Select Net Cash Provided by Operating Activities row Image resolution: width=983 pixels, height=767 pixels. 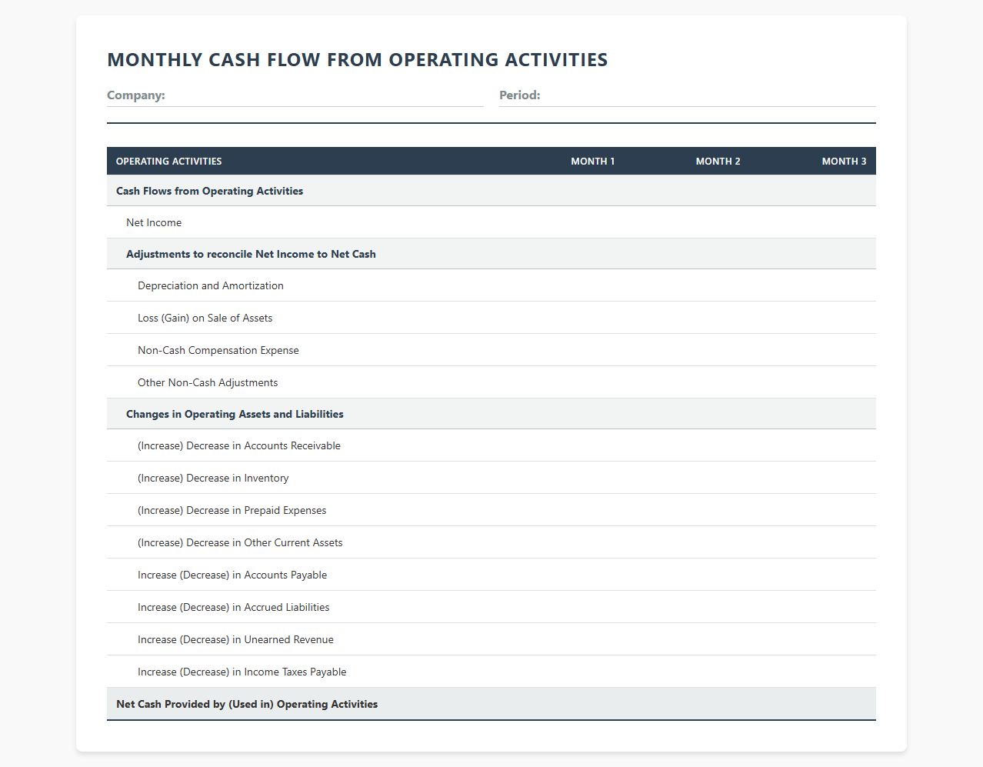(491, 704)
